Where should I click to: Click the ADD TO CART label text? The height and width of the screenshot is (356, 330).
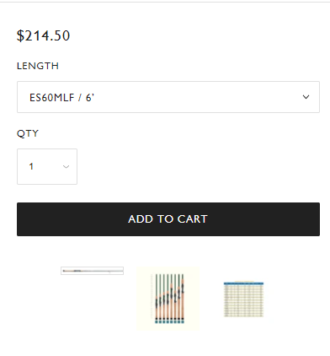(168, 219)
